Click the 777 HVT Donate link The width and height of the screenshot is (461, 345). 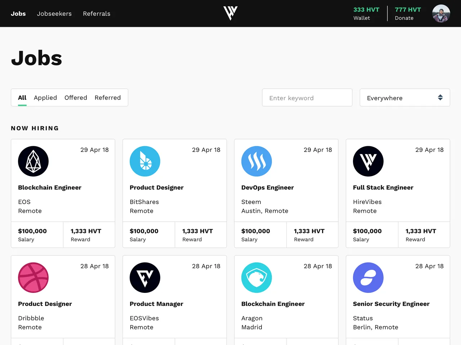[x=408, y=14]
